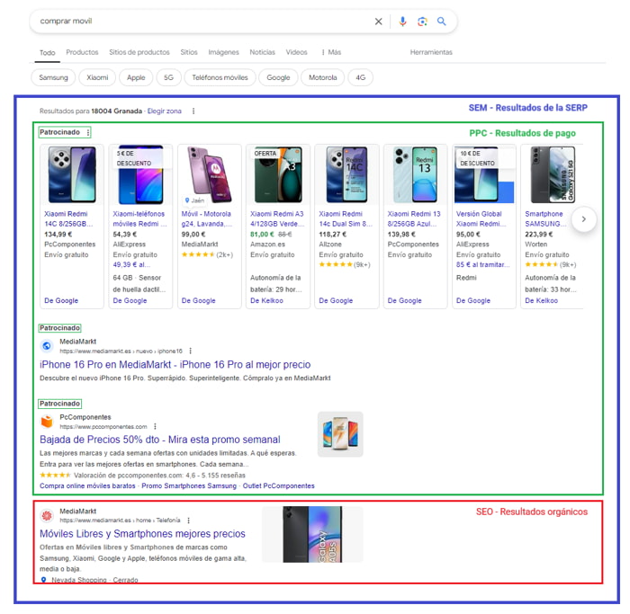Click red MediaMarkt favicon in organic result

47,516
